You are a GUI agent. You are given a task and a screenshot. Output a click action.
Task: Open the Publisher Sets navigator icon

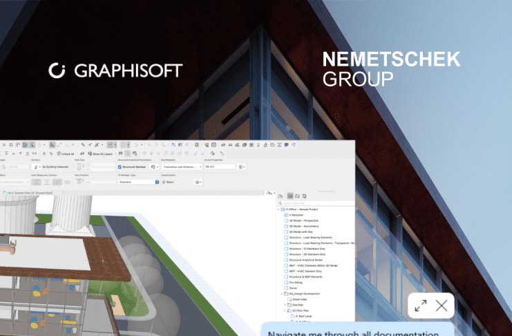305,196
